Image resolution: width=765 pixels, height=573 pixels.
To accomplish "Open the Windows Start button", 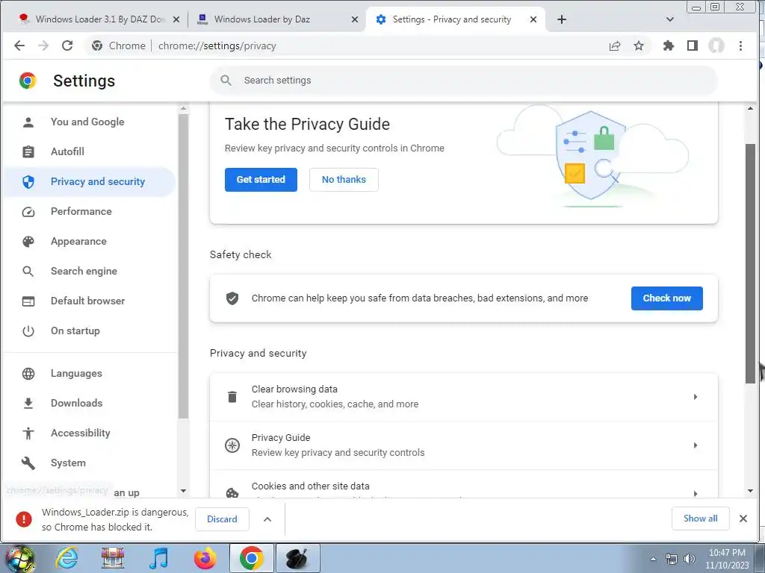I will pyautogui.click(x=19, y=558).
